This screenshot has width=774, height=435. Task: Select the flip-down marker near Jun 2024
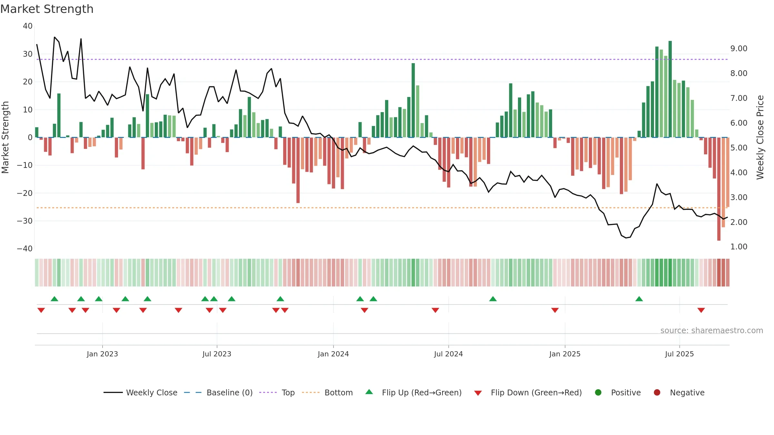coord(435,310)
